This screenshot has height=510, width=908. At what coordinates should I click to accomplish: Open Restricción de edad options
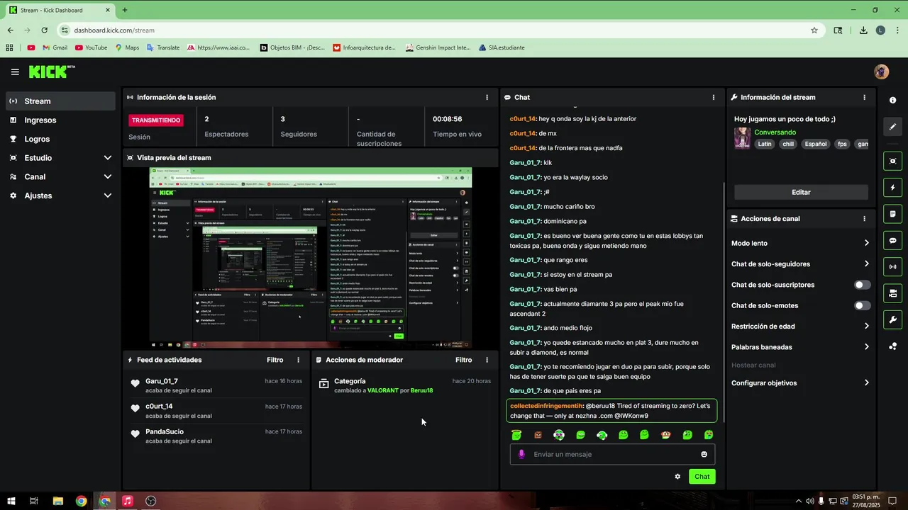tap(801, 327)
